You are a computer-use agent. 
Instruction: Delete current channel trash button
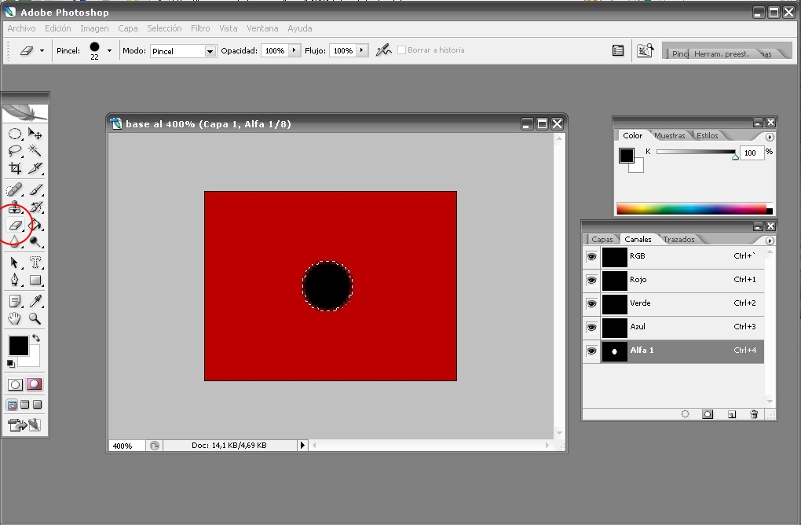[754, 414]
